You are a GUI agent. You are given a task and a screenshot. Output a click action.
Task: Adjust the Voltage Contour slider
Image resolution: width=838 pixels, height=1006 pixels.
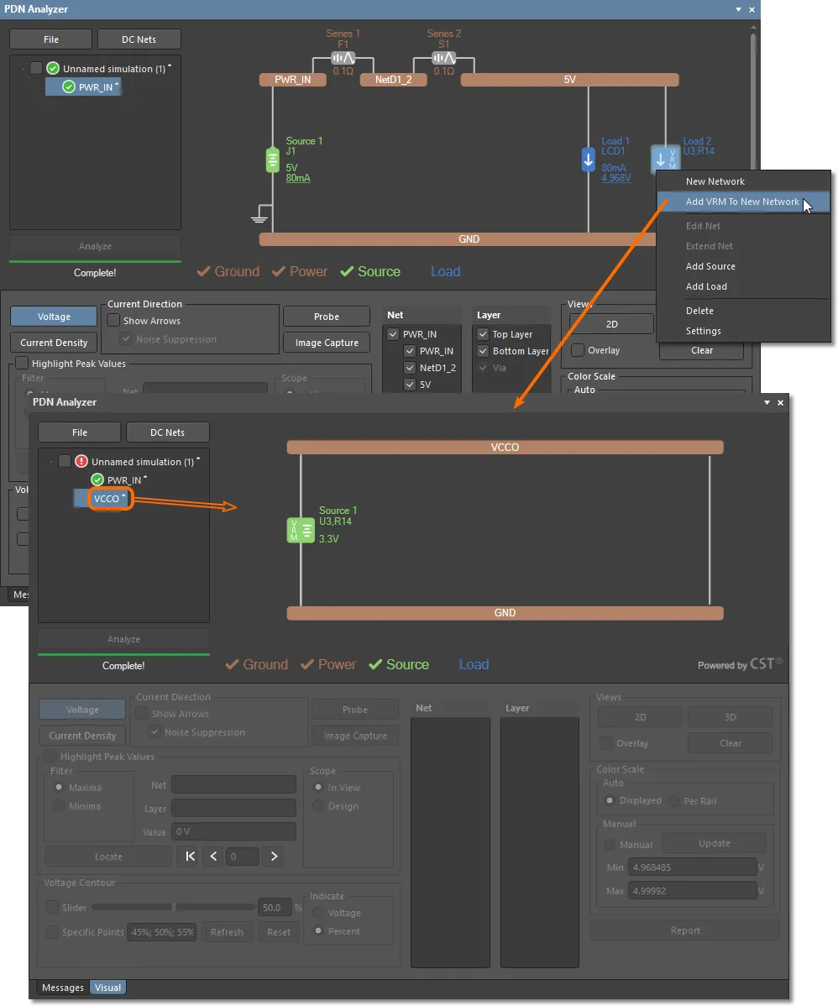pos(174,907)
